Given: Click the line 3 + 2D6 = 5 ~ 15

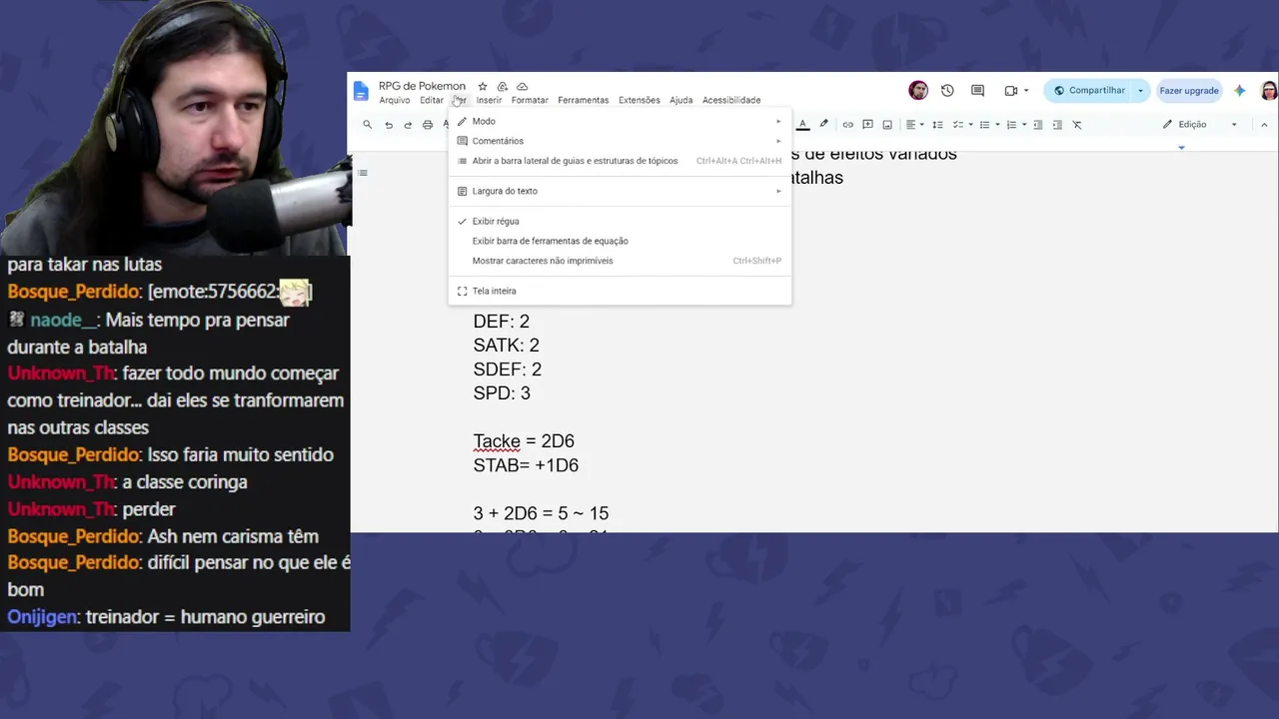Looking at the screenshot, I should pyautogui.click(x=541, y=513).
